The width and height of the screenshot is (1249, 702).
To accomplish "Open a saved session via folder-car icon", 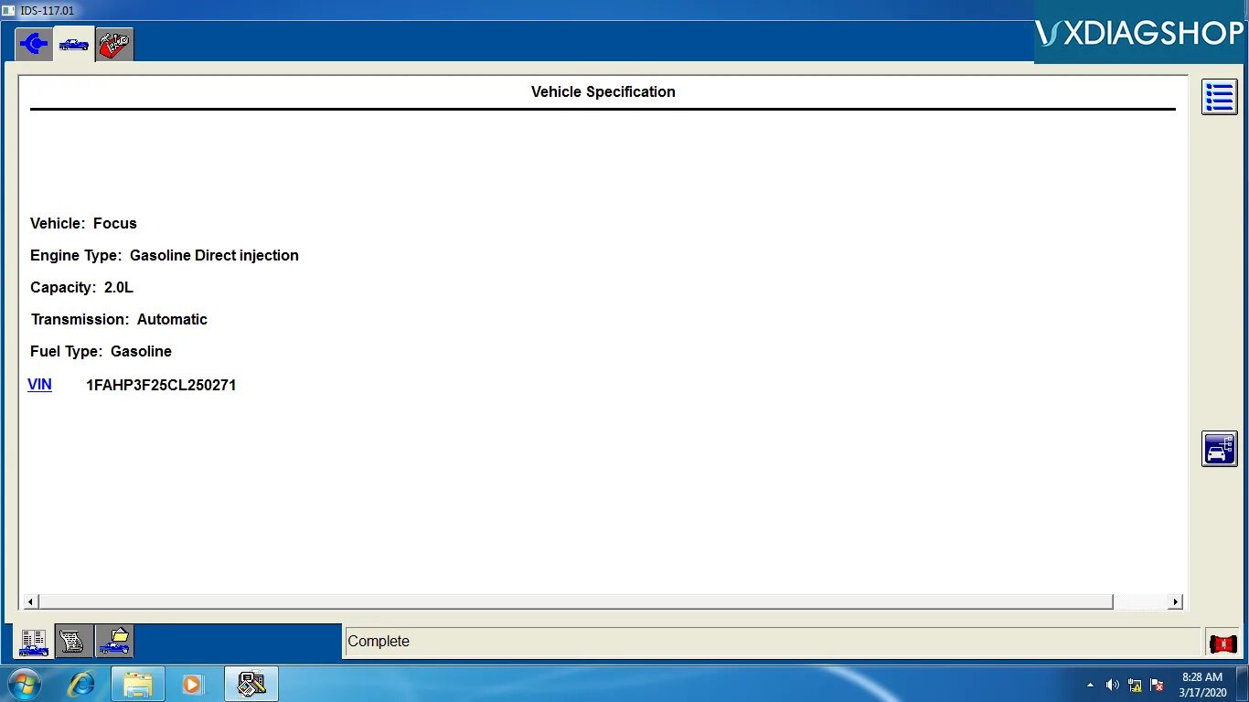I will tap(113, 641).
